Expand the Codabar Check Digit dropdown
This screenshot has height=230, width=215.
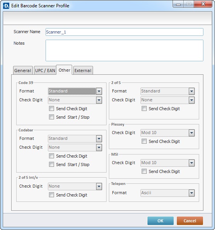pos(75,148)
